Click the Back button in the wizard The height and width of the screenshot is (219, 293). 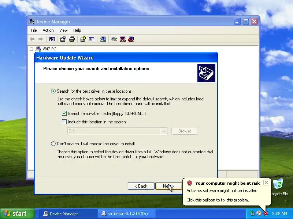(x=141, y=186)
